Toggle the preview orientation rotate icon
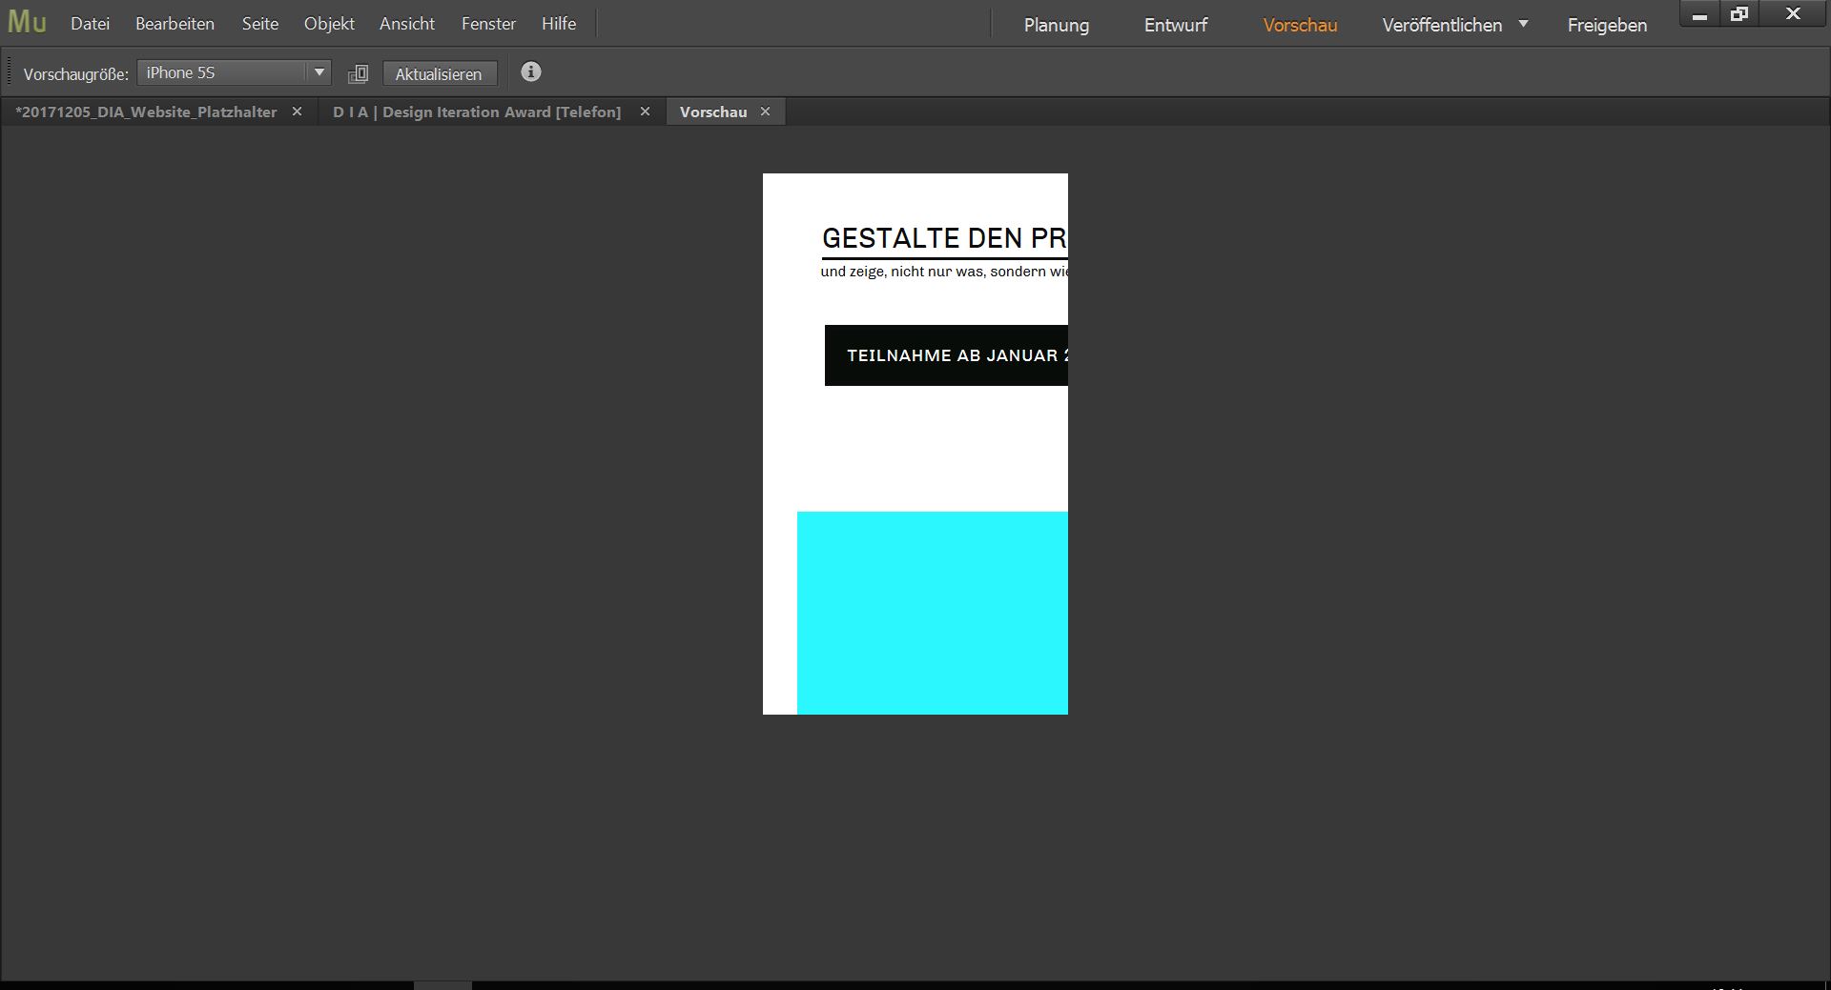This screenshot has width=1831, height=990. click(359, 73)
